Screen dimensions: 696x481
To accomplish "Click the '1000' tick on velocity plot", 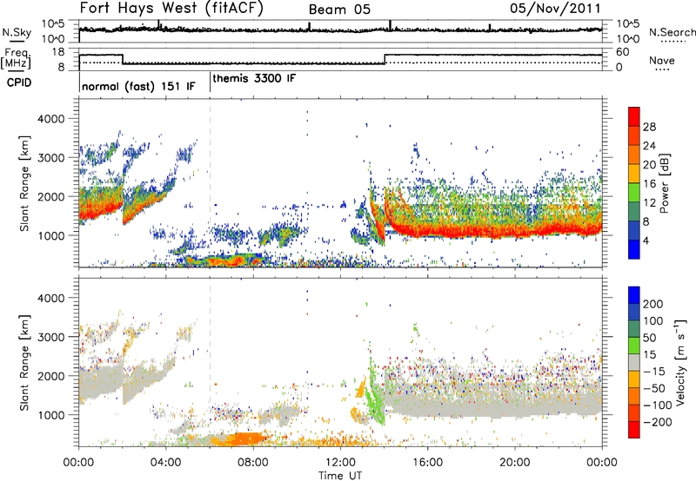I will pyautogui.click(x=50, y=415).
